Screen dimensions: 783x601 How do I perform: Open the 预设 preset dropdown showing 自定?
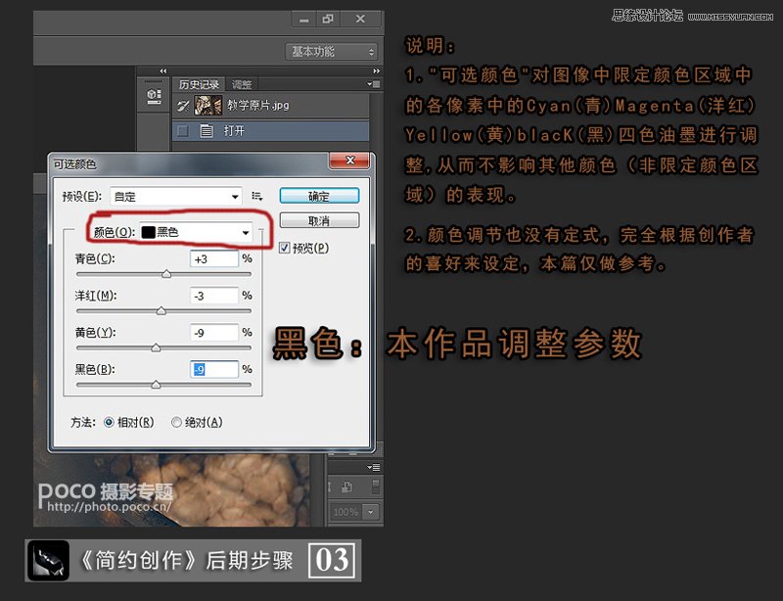176,197
